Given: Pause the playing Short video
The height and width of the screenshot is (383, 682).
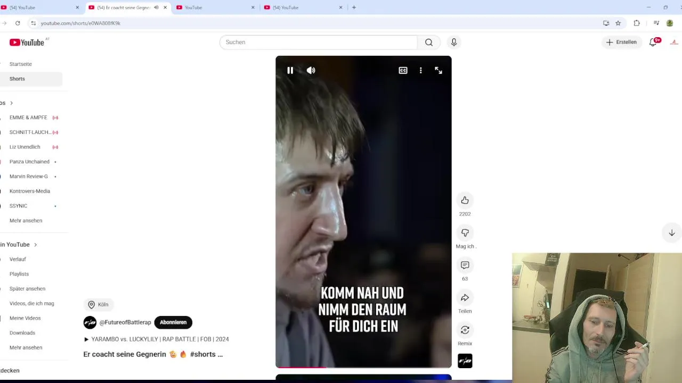Looking at the screenshot, I should click(290, 70).
